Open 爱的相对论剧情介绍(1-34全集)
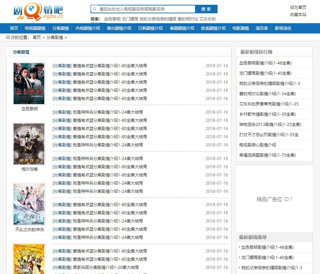 pyautogui.click(x=267, y=94)
